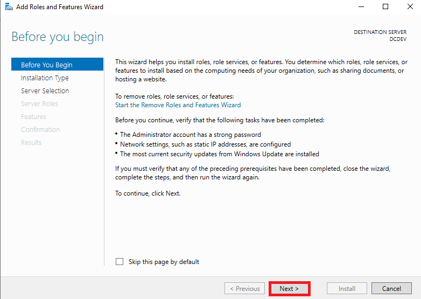This screenshot has height=299, width=421.
Task: Click the wizard icon in title bar
Action: [x=9, y=6]
